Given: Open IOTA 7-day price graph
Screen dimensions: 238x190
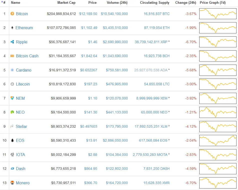Looking at the screenshot, I should point(218,155).
